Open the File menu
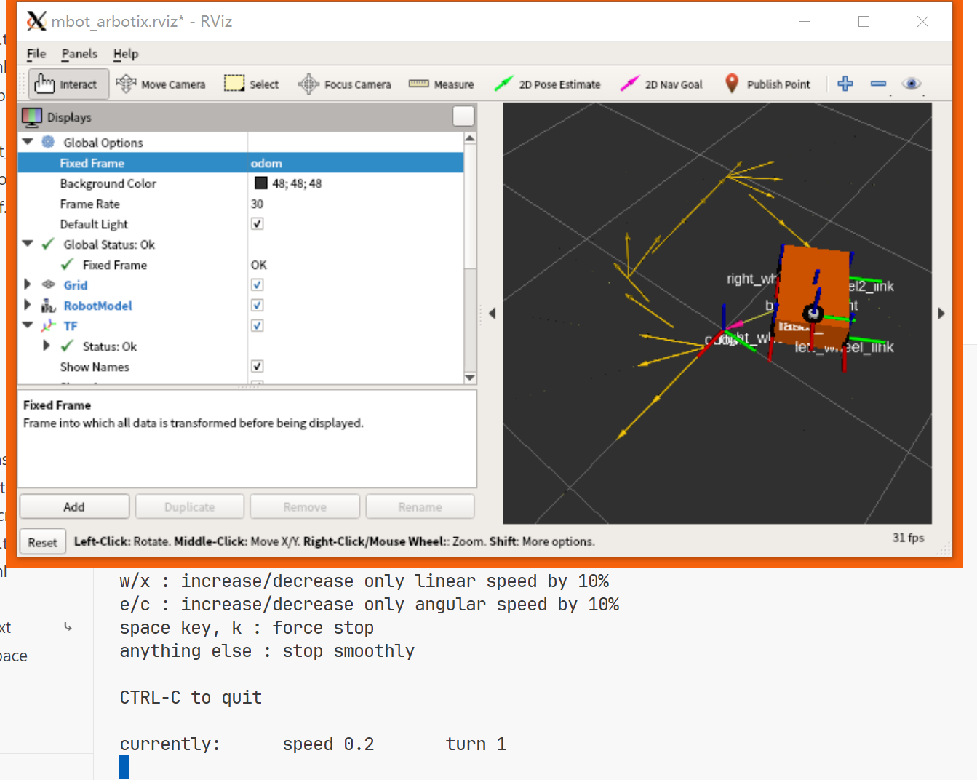Screen dimensions: 977x780 pyautogui.click(x=36, y=54)
